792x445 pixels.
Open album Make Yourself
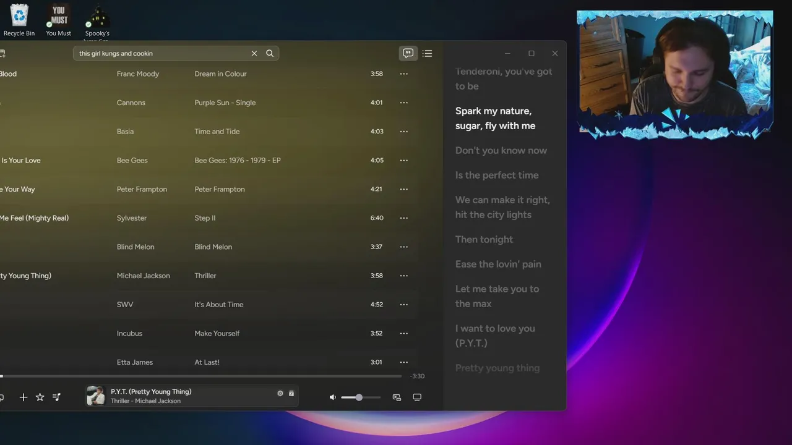pyautogui.click(x=217, y=333)
